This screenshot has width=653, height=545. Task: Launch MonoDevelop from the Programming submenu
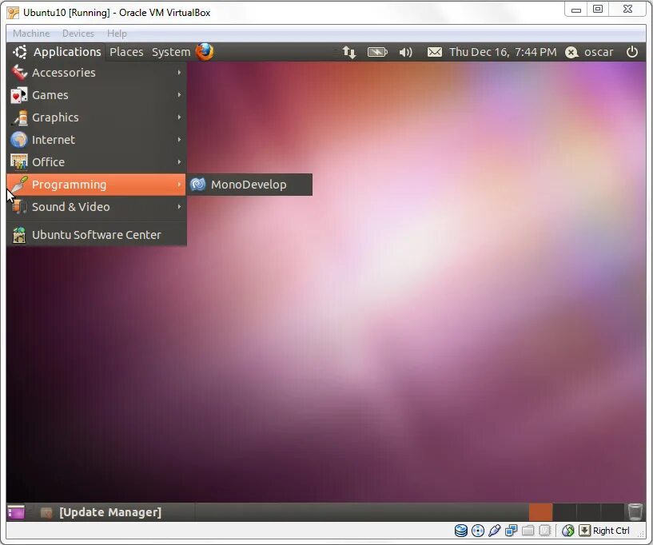coord(249,185)
